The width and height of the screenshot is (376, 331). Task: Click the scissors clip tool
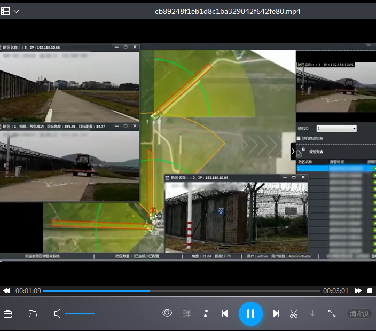pyautogui.click(x=294, y=313)
